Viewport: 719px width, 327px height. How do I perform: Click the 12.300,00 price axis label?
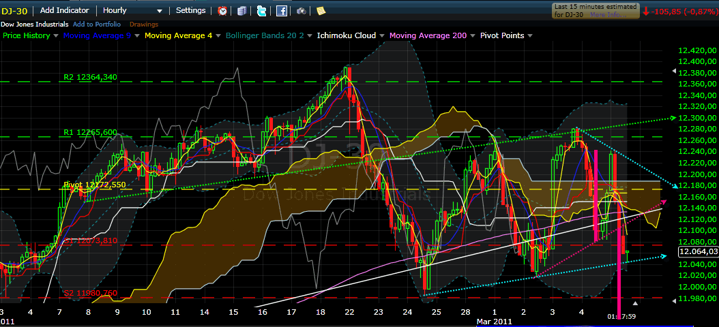point(697,118)
